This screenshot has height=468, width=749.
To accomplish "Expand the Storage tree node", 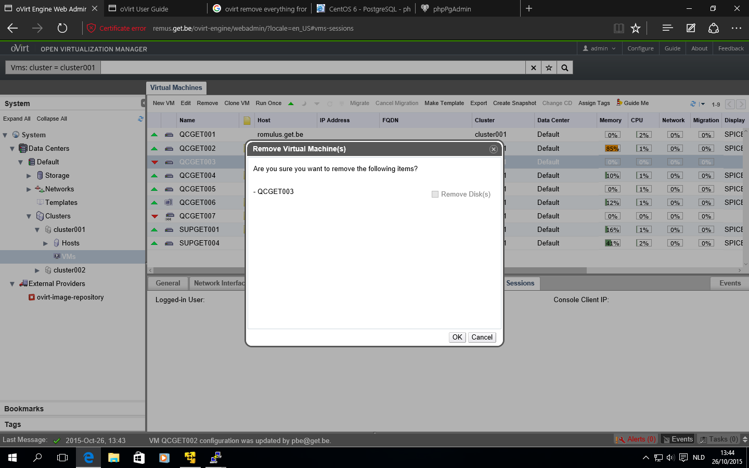I will 29,176.
